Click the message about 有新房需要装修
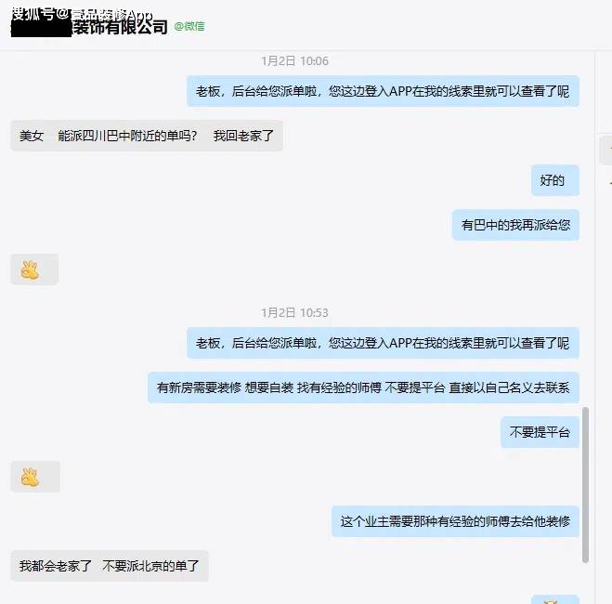 363,387
